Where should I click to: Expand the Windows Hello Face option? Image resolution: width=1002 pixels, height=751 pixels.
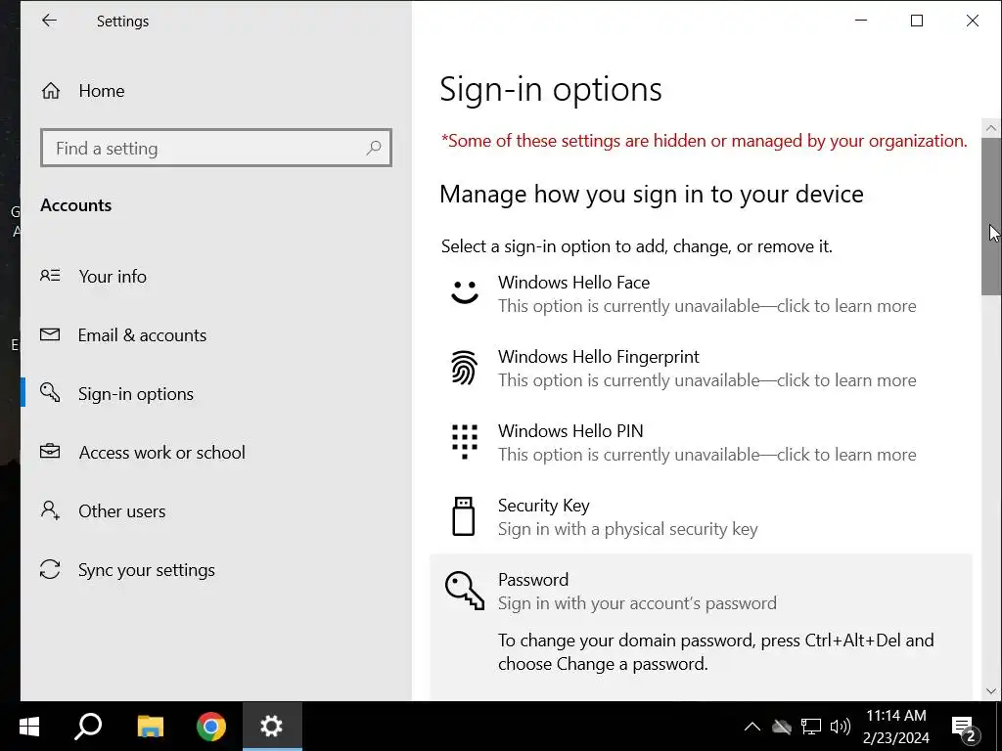tap(701, 293)
